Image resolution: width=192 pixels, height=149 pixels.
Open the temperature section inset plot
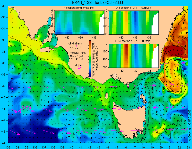79,23
